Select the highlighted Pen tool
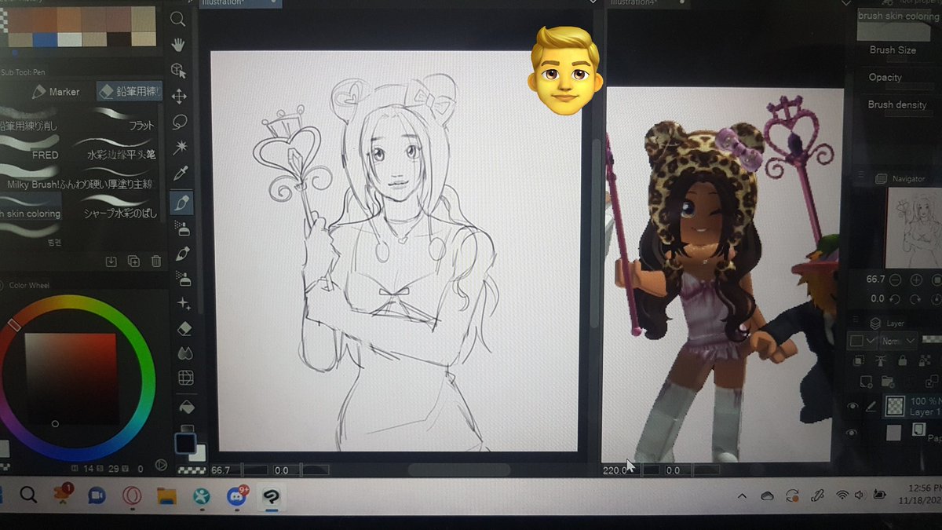942x530 pixels. (182, 203)
